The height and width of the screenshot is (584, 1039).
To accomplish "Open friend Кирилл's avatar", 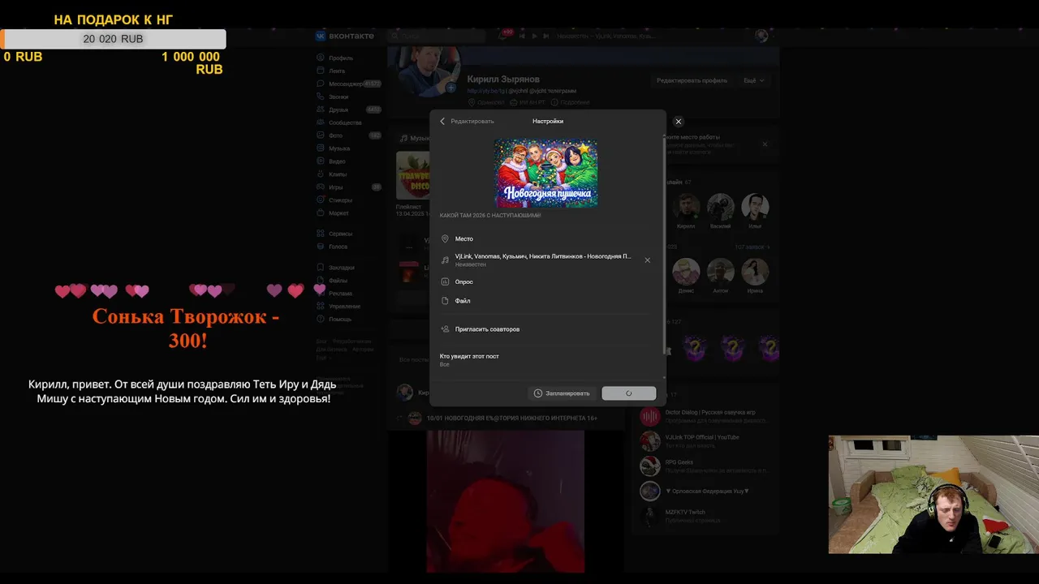I will click(x=686, y=207).
